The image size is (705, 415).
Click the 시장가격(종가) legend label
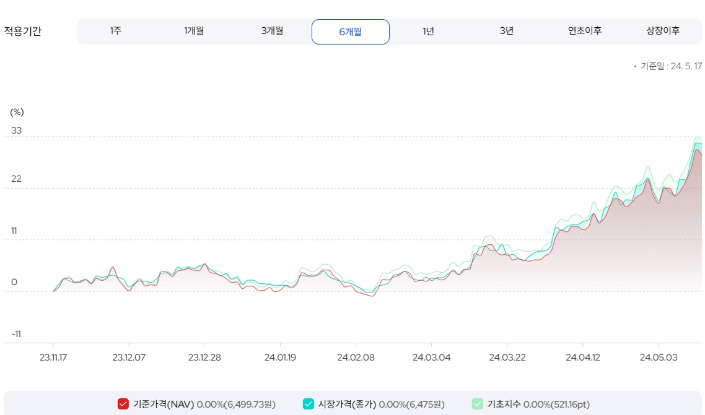347,404
